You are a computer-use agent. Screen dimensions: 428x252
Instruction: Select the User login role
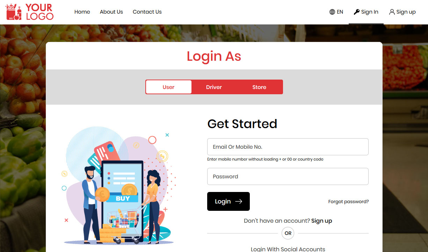point(168,87)
